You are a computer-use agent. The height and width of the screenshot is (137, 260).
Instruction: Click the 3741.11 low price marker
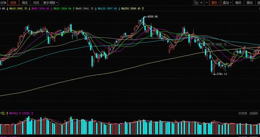(x=222, y=74)
